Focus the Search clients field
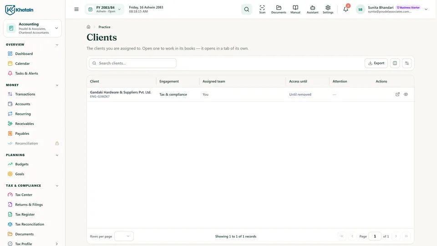The height and width of the screenshot is (246, 437). pos(132,63)
